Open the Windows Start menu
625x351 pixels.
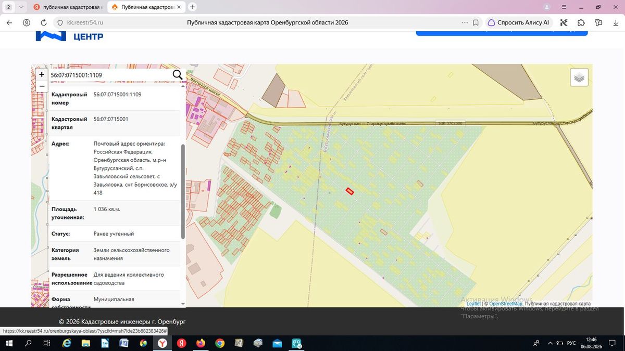(x=9, y=343)
